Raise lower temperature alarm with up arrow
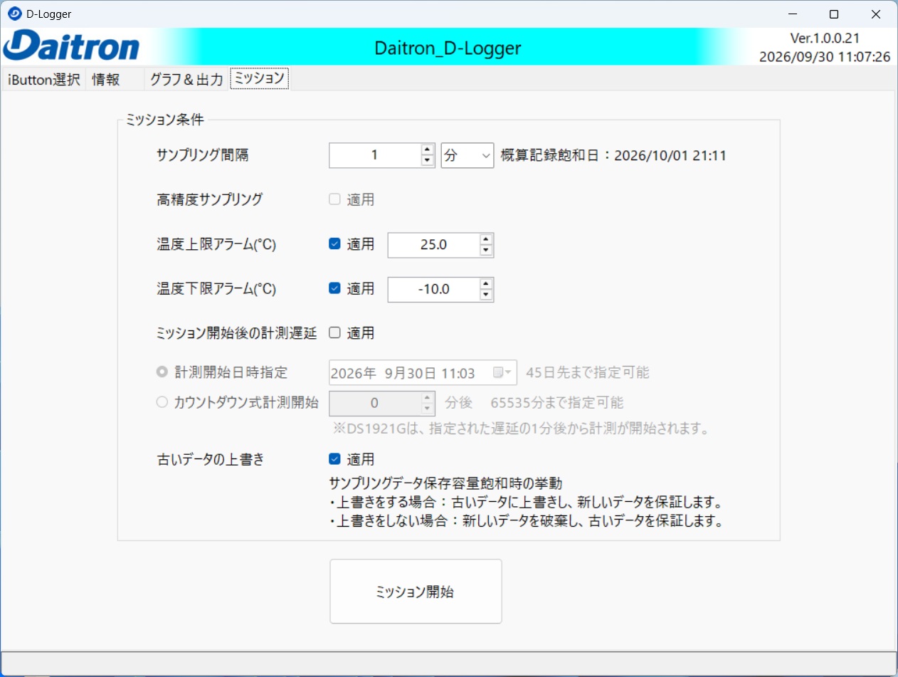This screenshot has height=677, width=898. tap(486, 283)
